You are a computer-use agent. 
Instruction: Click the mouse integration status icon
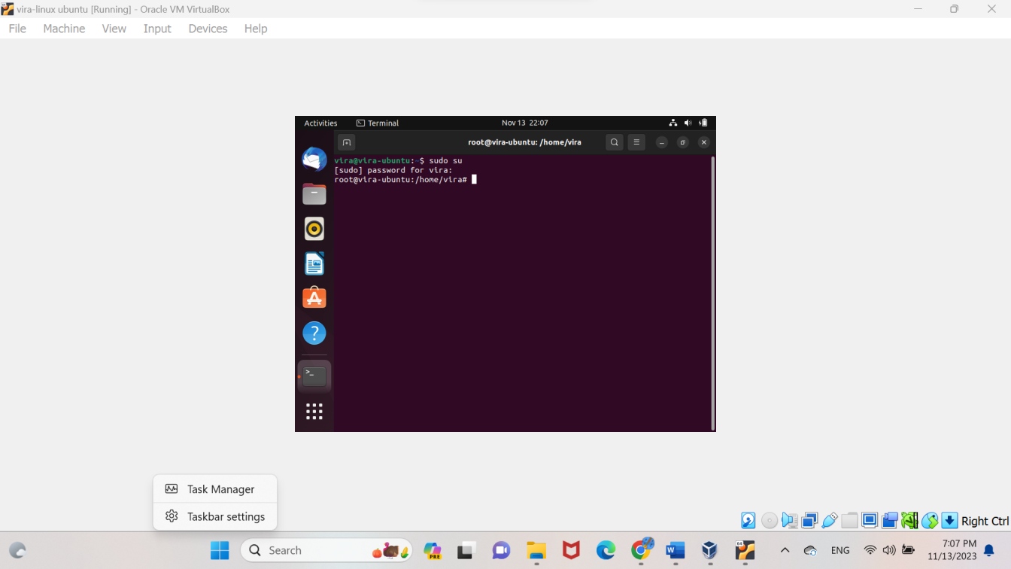tap(930, 520)
